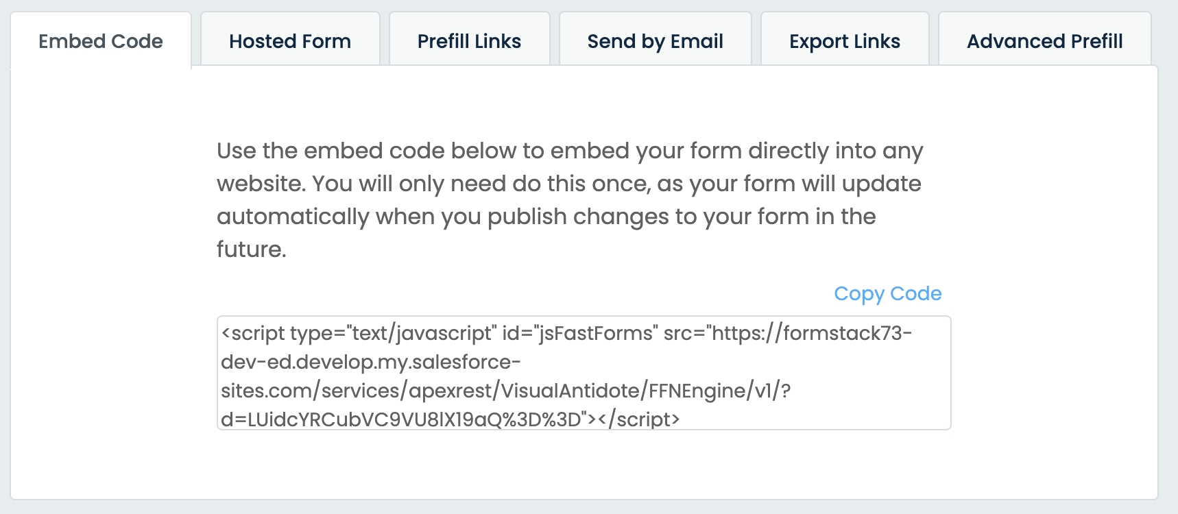The height and width of the screenshot is (514, 1178).
Task: Select the Send by Email tab
Action: pos(655,41)
